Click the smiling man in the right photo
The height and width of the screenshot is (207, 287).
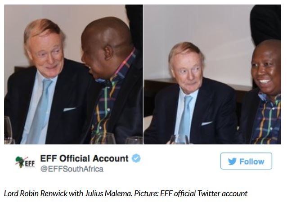coord(264,91)
